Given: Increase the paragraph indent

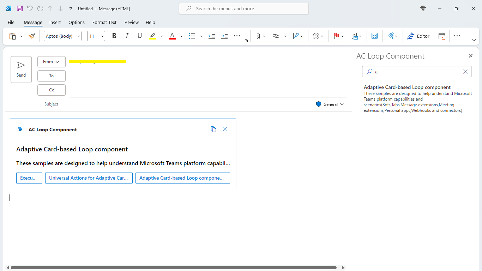Looking at the screenshot, I should coord(224,36).
